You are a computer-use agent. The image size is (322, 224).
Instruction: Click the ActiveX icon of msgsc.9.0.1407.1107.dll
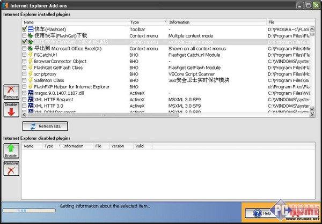coord(31,93)
